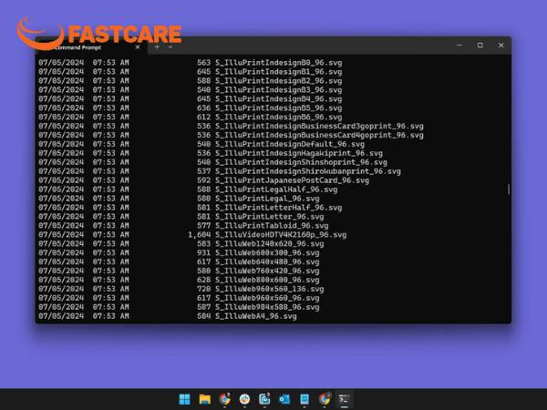Viewport: 547px width, 410px height.
Task: Click S_IlluWeb960x560_96.svg file name
Action: tap(267, 299)
